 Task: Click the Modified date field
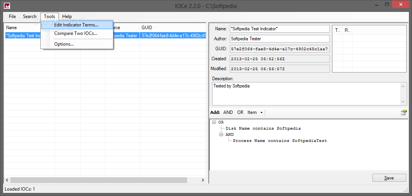point(279,69)
